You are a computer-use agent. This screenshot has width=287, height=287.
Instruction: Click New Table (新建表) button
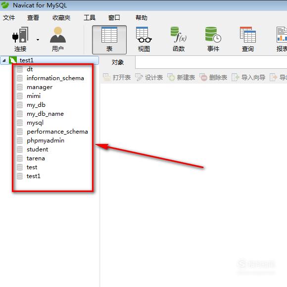tap(181, 77)
